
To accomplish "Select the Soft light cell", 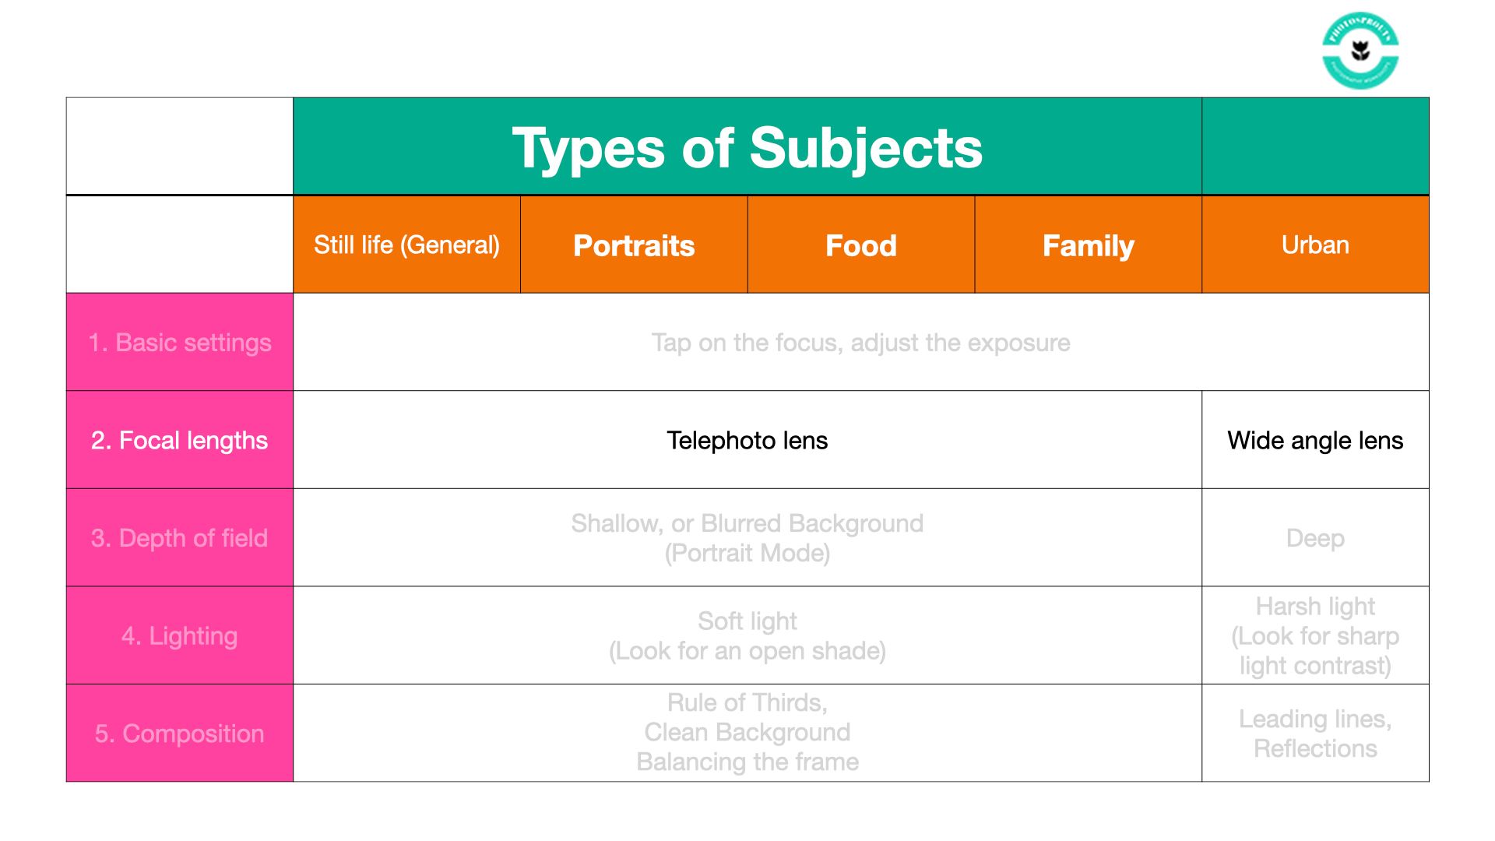I will [x=747, y=636].
